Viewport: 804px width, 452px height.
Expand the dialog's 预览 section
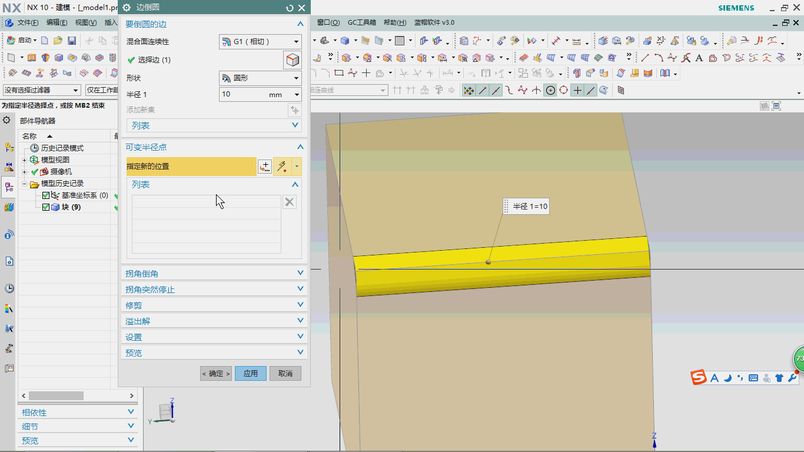pyautogui.click(x=215, y=353)
